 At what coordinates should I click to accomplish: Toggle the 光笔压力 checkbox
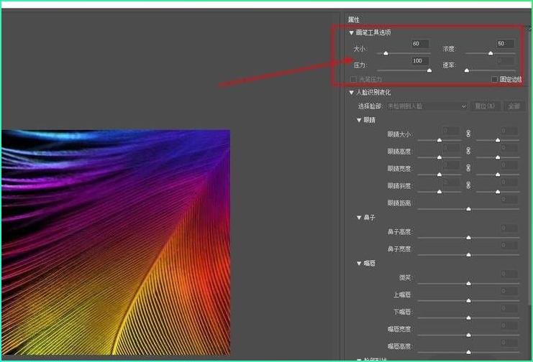[353, 79]
